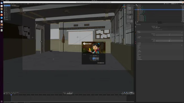Click the Viewport Samples value field
184x103 pixels.
coord(169,35)
